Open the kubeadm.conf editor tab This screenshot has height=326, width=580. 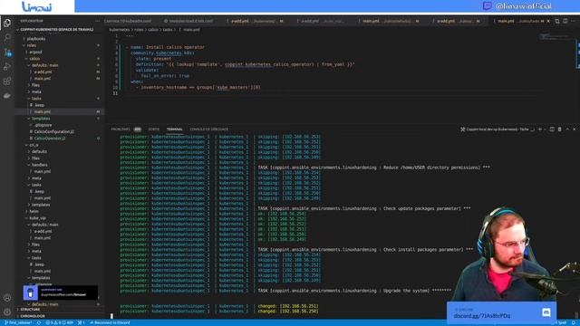[x=129, y=21]
